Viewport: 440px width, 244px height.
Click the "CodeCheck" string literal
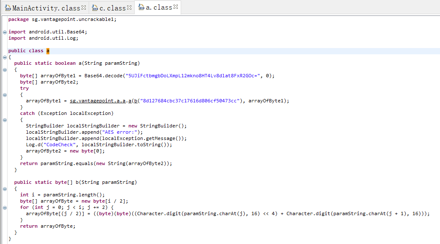59,145
